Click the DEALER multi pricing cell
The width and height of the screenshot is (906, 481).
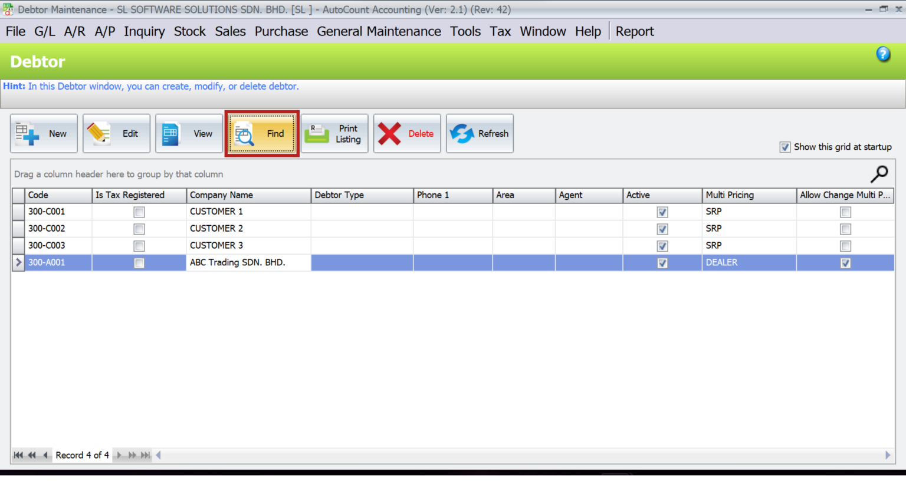pos(749,263)
